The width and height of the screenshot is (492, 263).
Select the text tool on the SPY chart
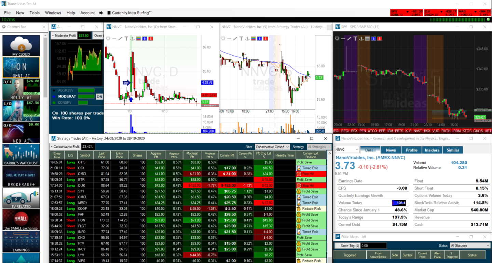coord(355,39)
